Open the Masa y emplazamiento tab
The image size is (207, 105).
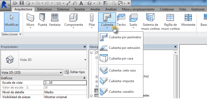tap(138, 9)
